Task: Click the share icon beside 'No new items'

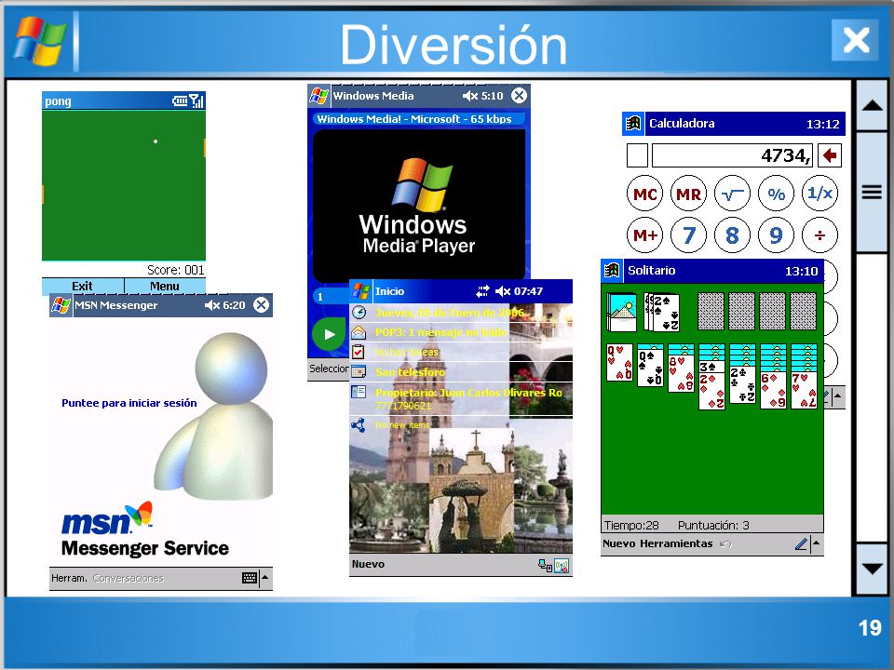Action: point(359,425)
